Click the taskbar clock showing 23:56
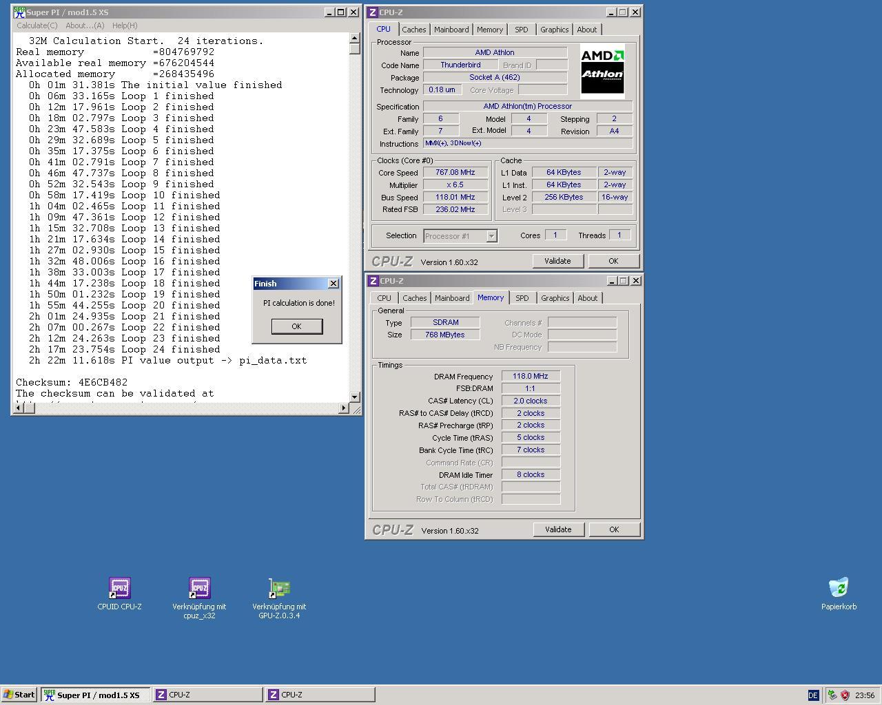Image resolution: width=882 pixels, height=705 pixels. tap(865, 695)
